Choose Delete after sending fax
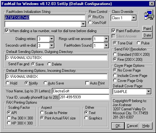Viewport: 156px width, 133px height. (x=49, y=64)
